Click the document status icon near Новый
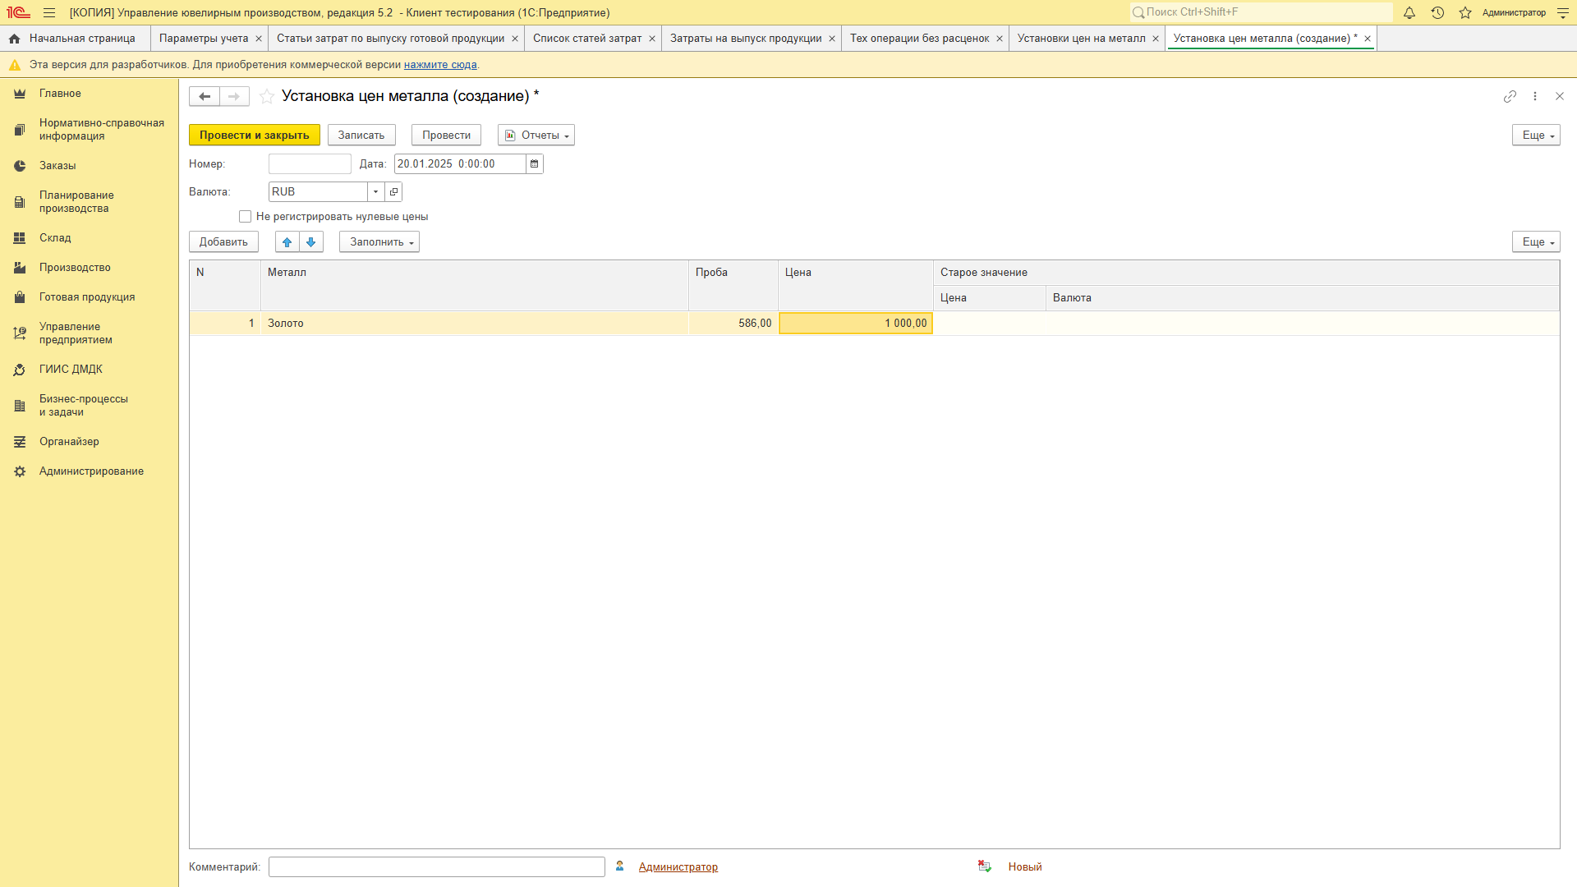This screenshot has width=1577, height=887. pos(985,866)
